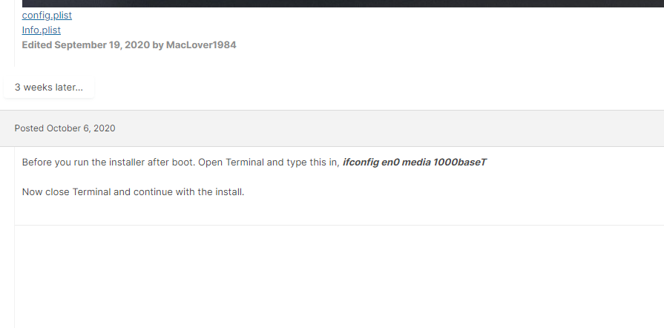This screenshot has height=328, width=664.
Task: Click the Posted October 6, 2020 timestamp
Action: (x=65, y=128)
